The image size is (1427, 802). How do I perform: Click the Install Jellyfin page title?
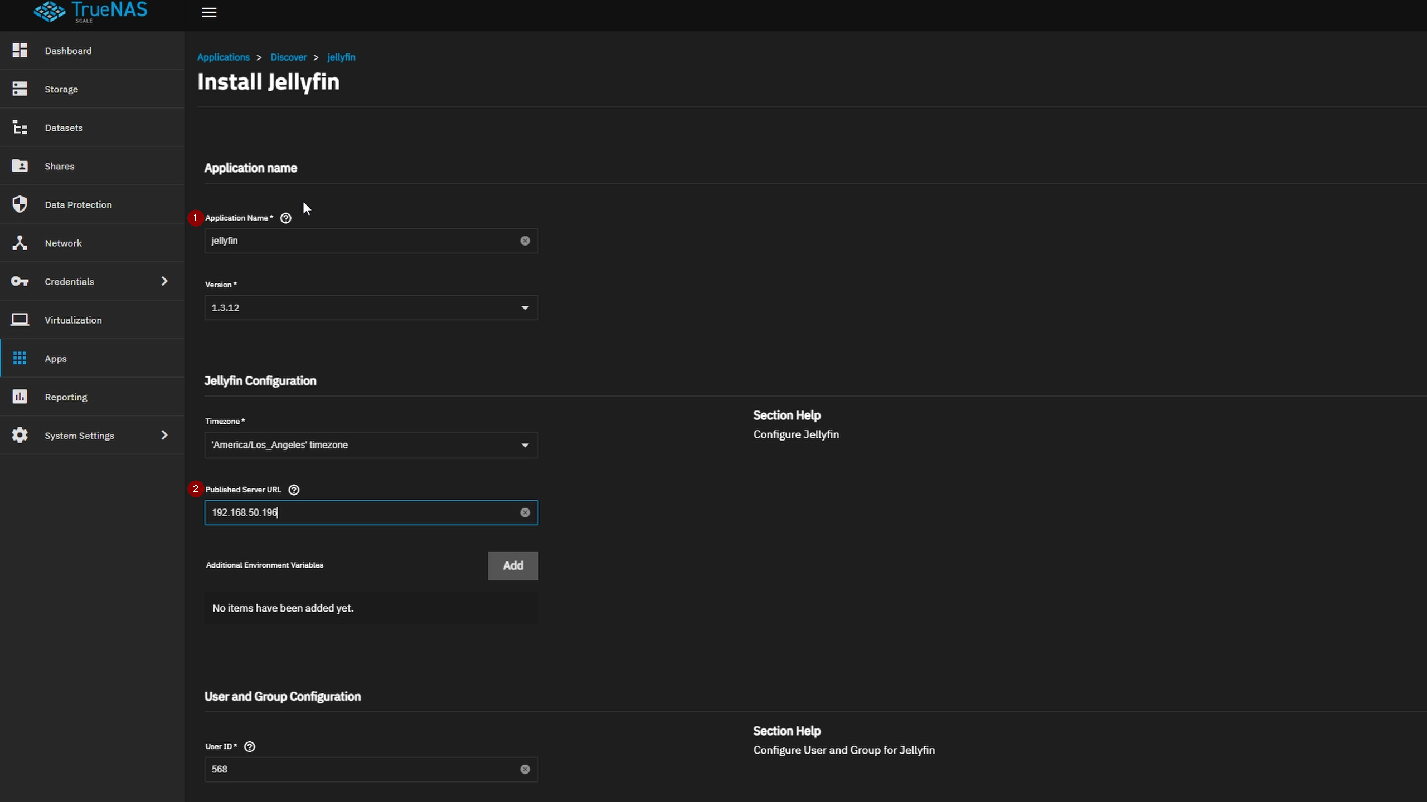(268, 82)
